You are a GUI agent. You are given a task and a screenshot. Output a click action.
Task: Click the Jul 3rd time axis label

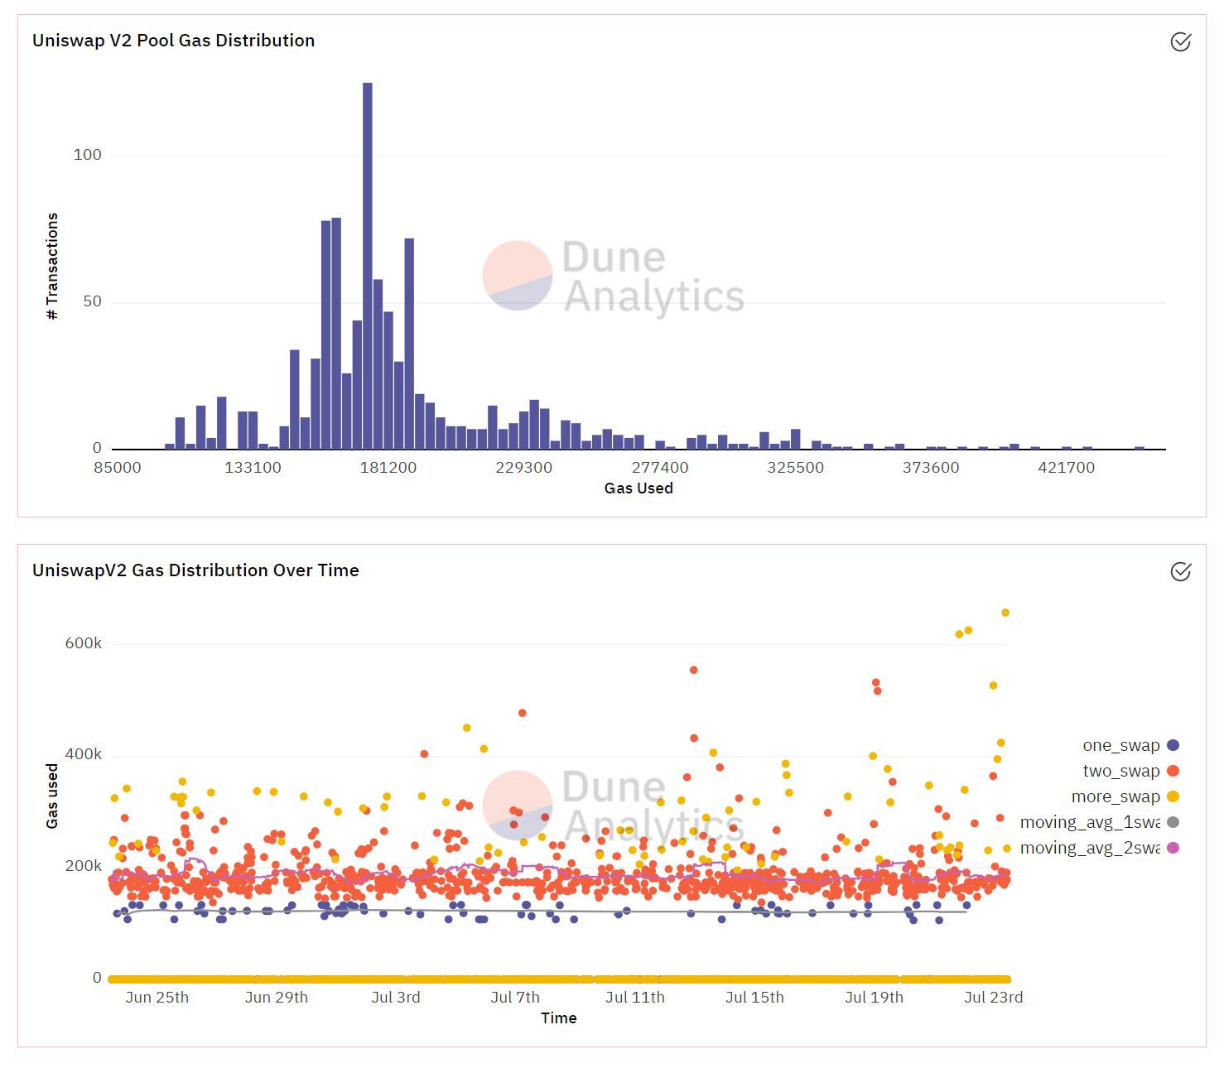coord(396,998)
